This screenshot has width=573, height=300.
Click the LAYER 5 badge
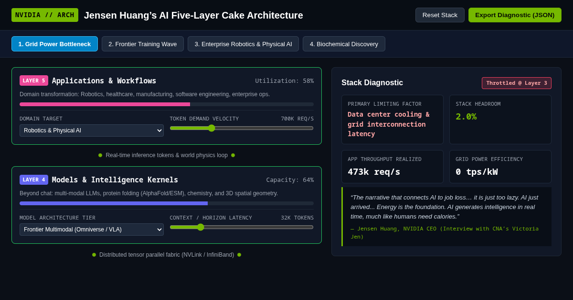pos(34,80)
